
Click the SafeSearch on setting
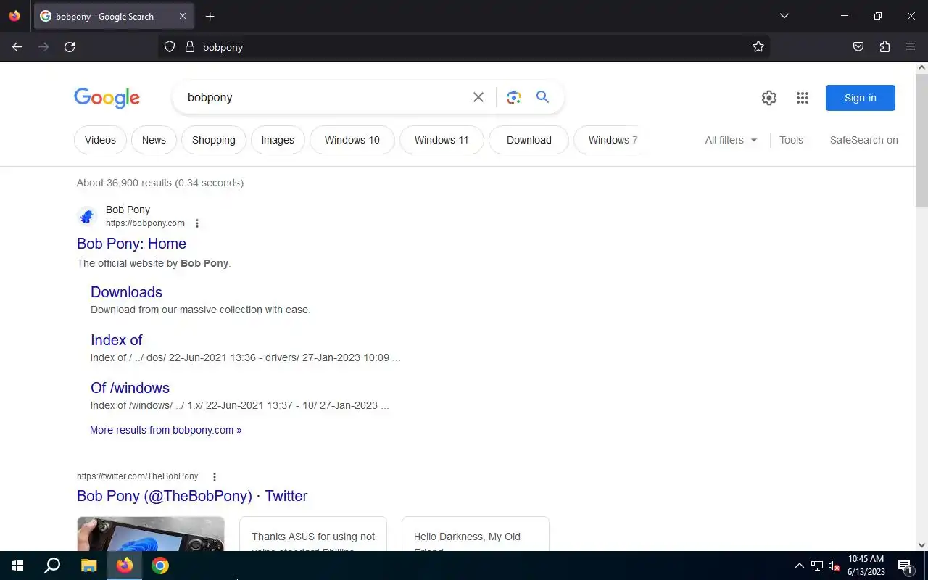click(x=864, y=140)
